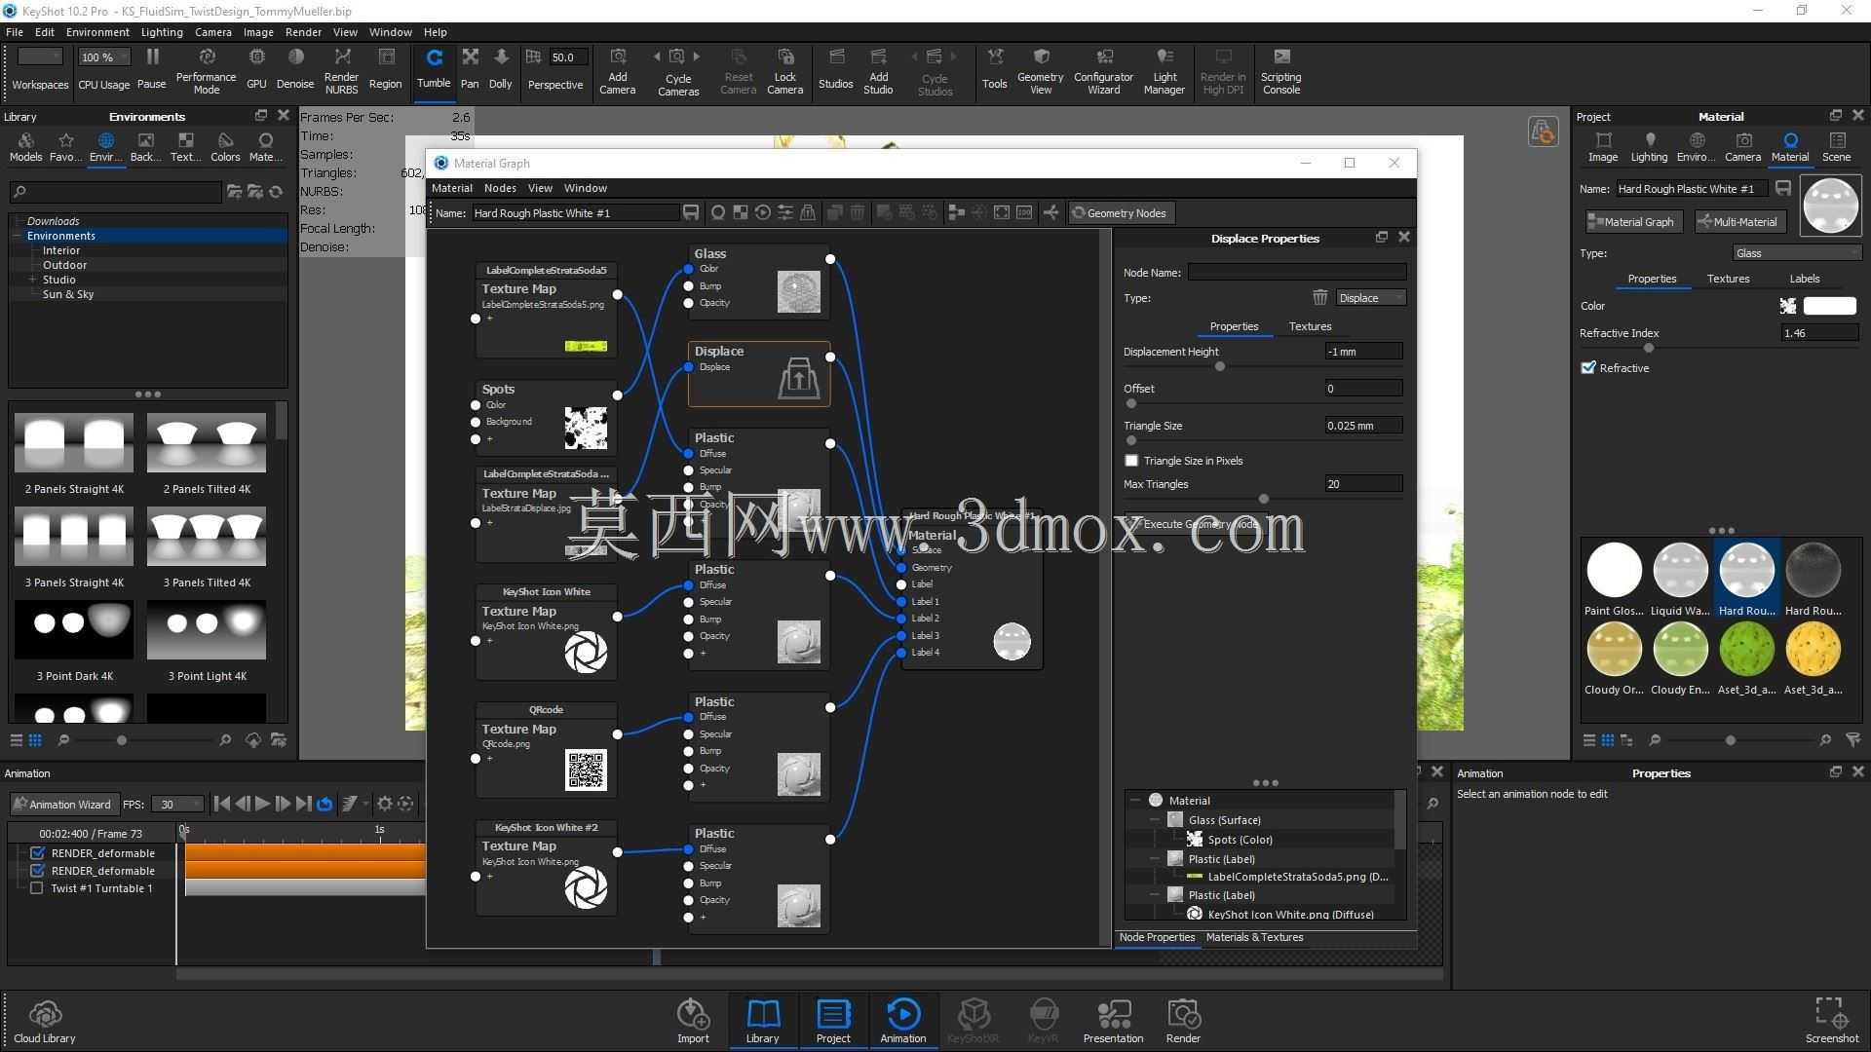1871x1052 pixels.
Task: Open the Render menu in menu bar
Action: pyautogui.click(x=303, y=32)
